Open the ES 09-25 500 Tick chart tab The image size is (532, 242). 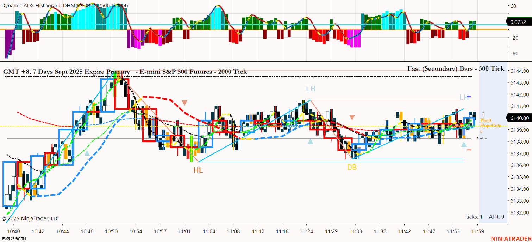[14, 239]
